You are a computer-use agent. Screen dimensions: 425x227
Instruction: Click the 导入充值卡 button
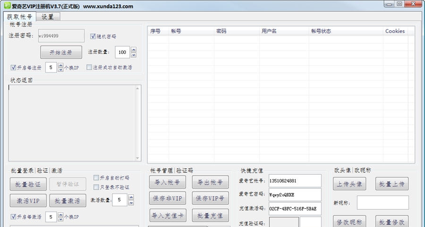coord(168,215)
